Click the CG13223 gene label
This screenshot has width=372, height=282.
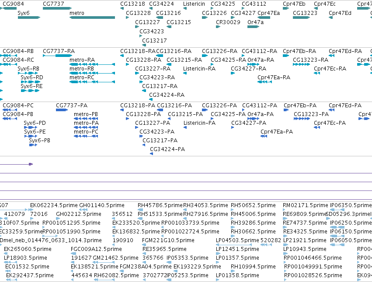[x=305, y=13]
